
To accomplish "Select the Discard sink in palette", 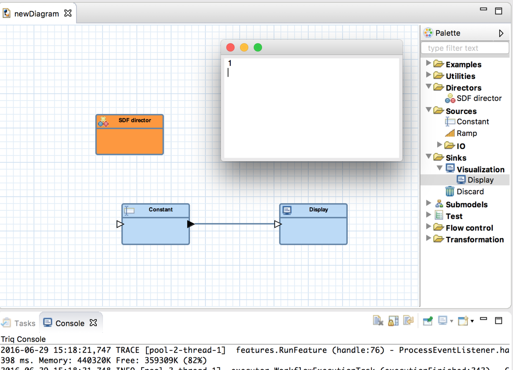I will pos(470,192).
